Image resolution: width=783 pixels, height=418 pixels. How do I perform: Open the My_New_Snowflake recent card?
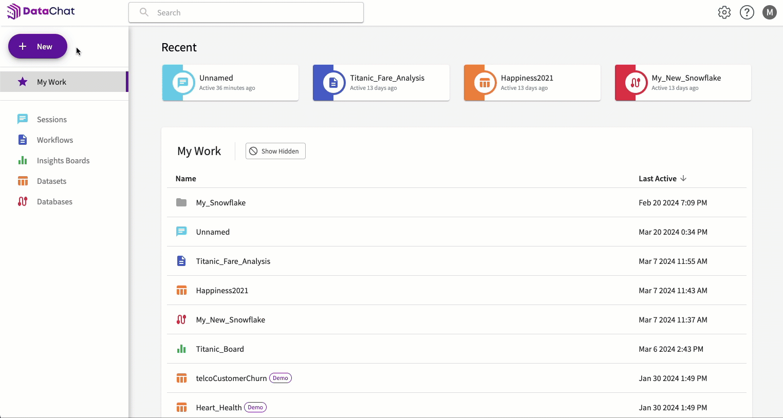(683, 83)
